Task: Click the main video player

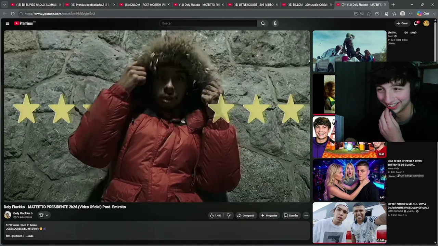Action: coord(157,117)
